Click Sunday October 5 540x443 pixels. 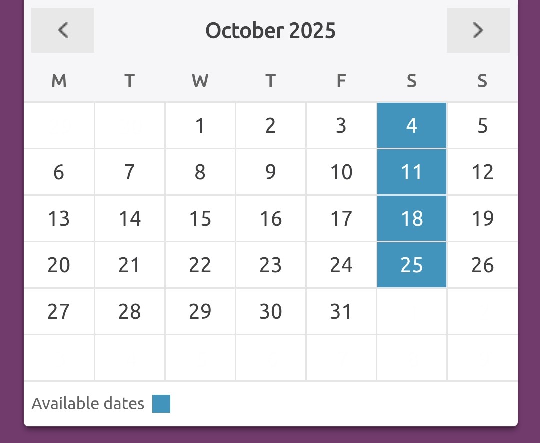coord(482,125)
